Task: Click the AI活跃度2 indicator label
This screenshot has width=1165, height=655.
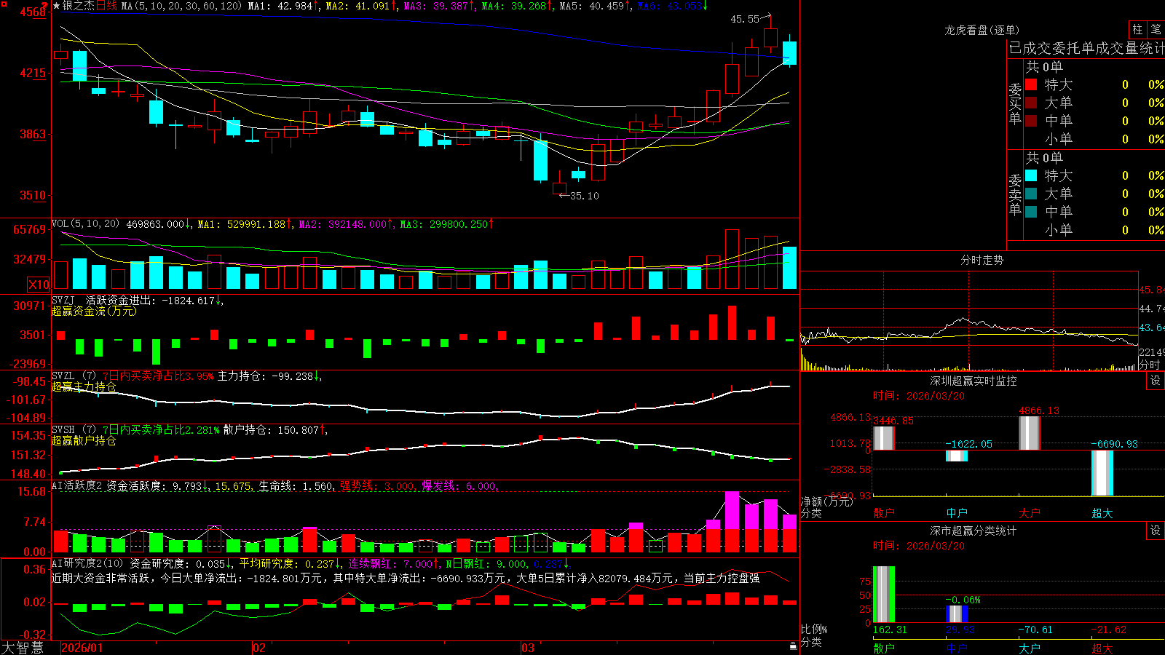Action: coord(77,485)
